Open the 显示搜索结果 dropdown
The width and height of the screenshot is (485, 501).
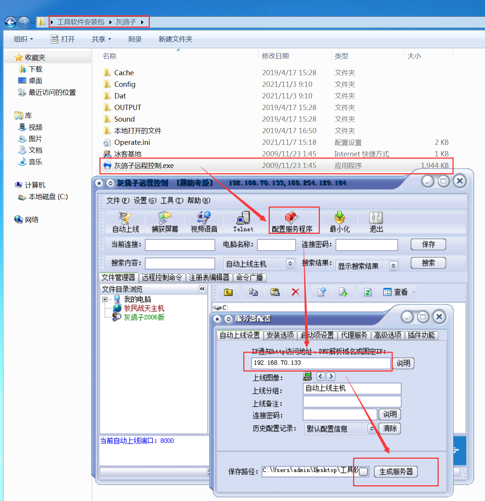[393, 266]
